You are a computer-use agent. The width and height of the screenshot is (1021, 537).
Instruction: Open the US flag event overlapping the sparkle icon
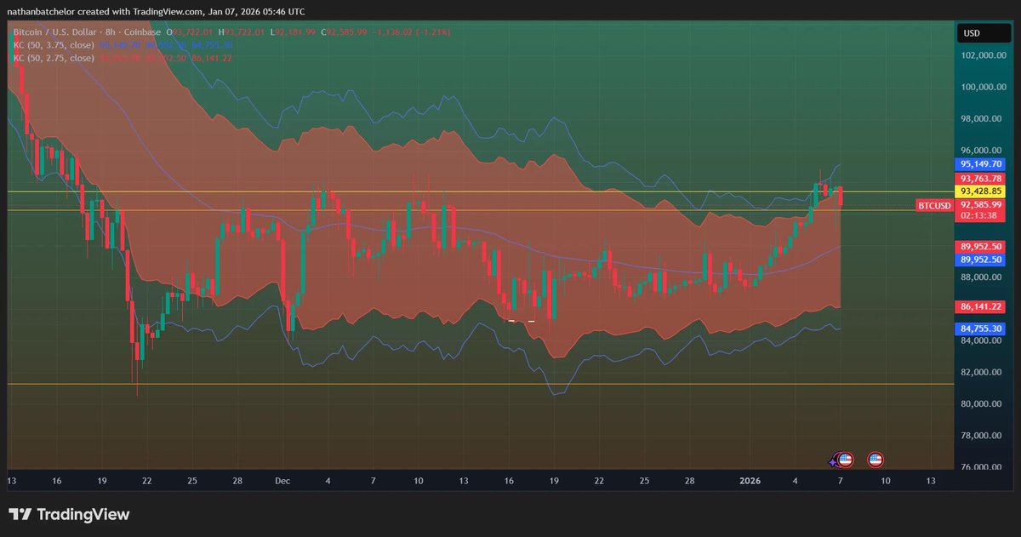(x=845, y=460)
